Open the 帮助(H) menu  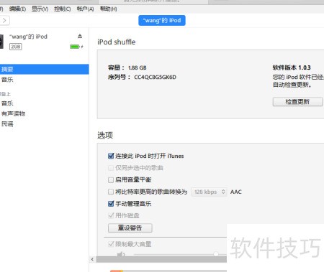[108, 9]
